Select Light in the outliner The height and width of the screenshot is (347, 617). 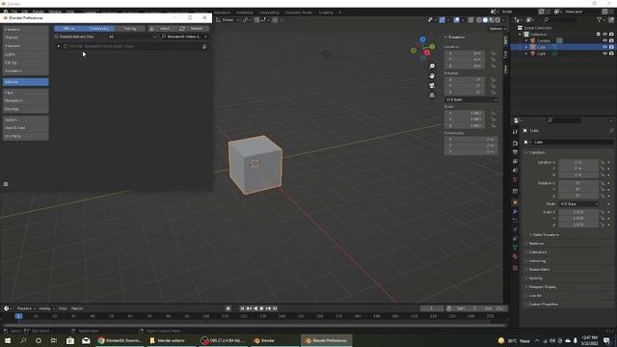(x=541, y=54)
